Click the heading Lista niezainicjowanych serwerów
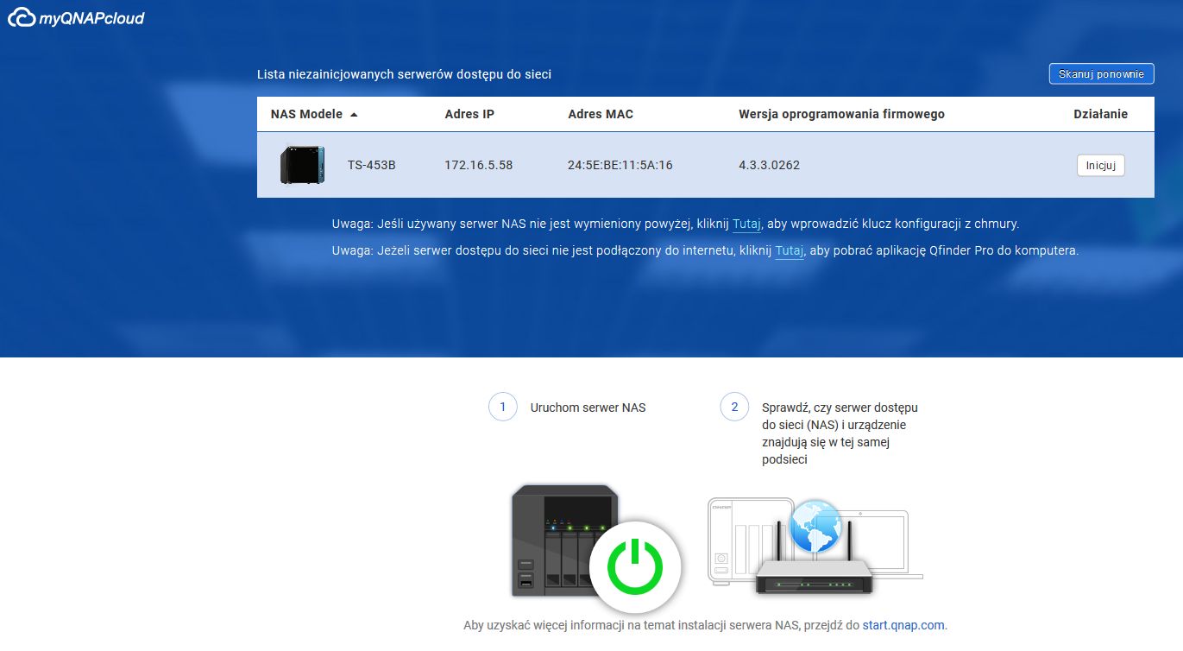Image resolution: width=1183 pixels, height=651 pixels. [404, 74]
